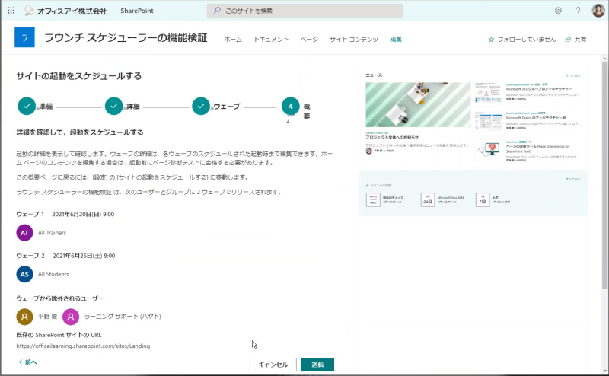
Task: Click the フォローしていません star icon
Action: coord(491,40)
